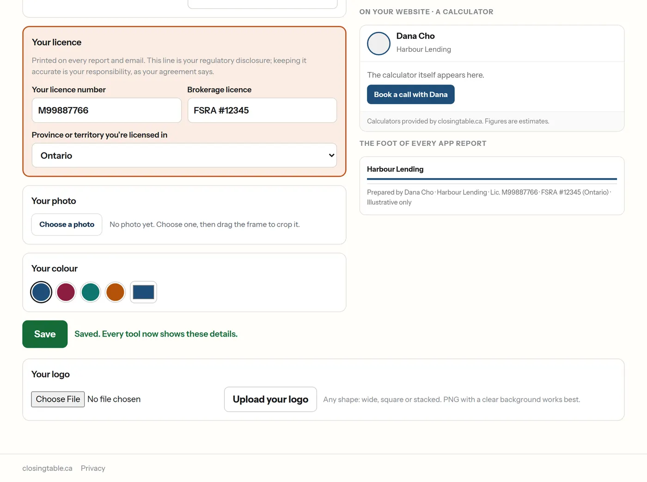Click the 'Your licence' heading

pos(56,42)
